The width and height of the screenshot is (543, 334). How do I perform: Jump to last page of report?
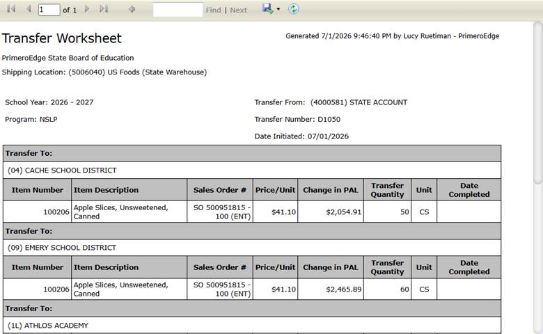pyautogui.click(x=104, y=9)
